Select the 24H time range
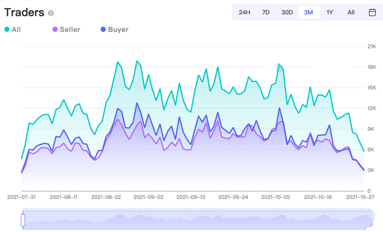The width and height of the screenshot is (383, 232). tap(245, 12)
